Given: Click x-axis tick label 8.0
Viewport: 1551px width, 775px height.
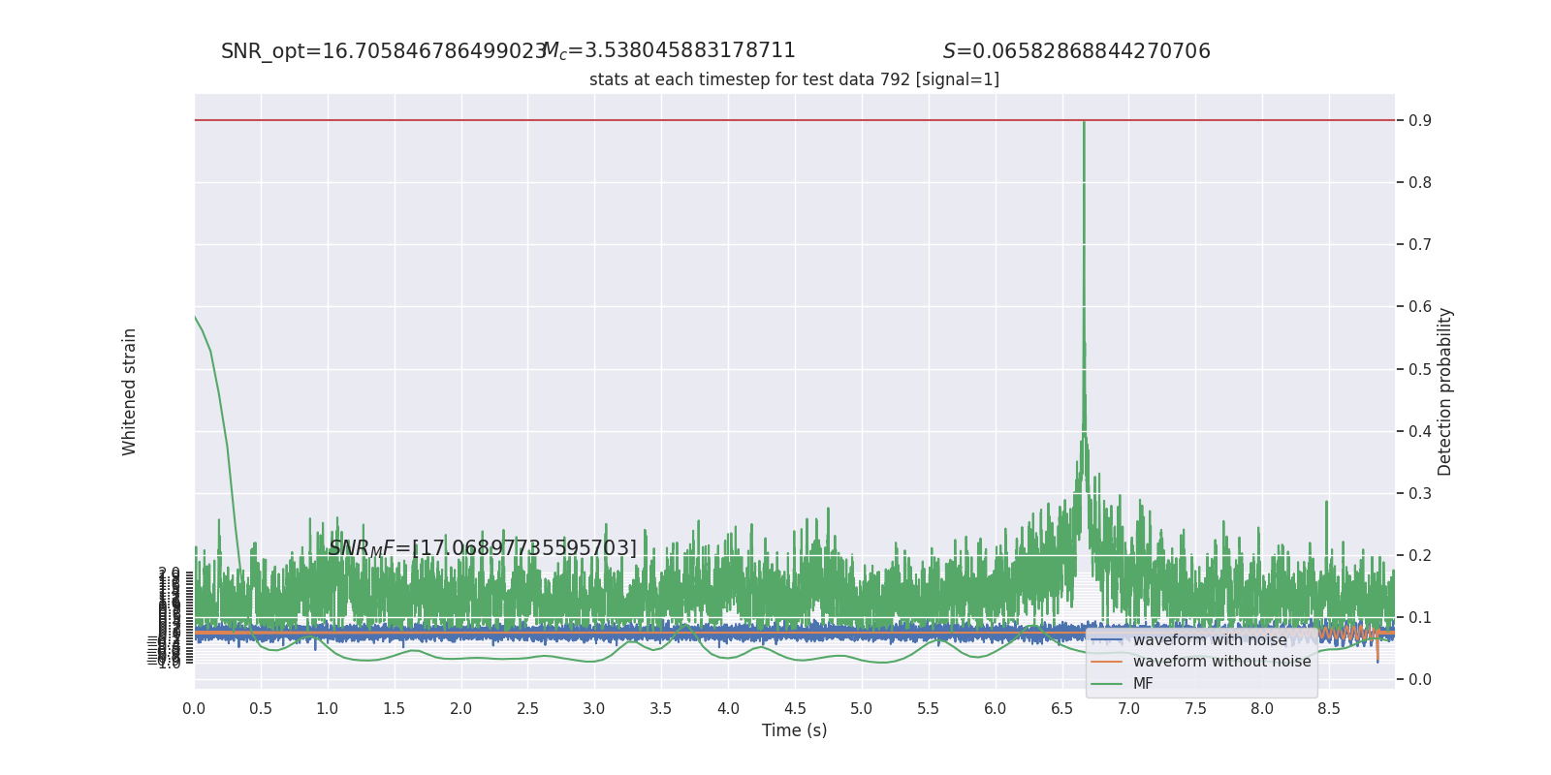Looking at the screenshot, I should coord(1262,709).
